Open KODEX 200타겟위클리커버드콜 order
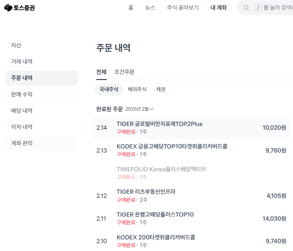Image resolution: width=293 pixels, height=251 pixels. pos(191,241)
